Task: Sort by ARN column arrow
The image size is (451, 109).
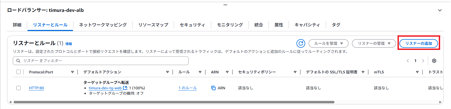Action: (227, 72)
